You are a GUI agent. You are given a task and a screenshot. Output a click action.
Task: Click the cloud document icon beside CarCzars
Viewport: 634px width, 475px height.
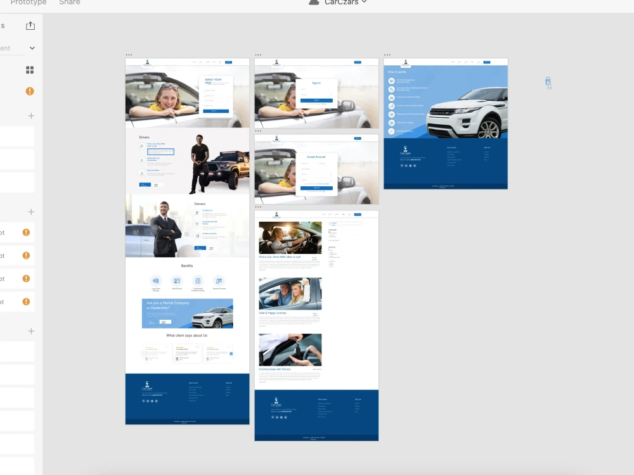[314, 2]
